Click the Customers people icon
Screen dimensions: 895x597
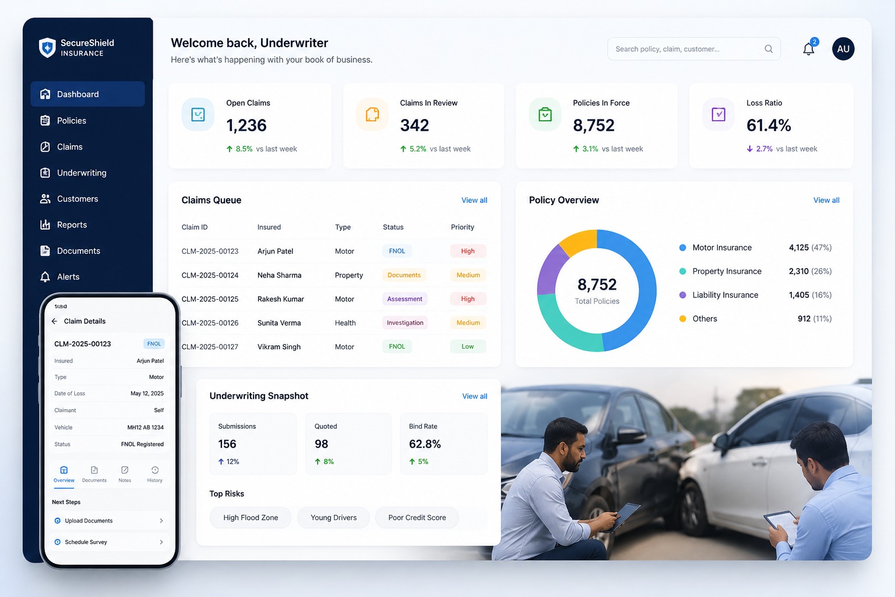45,199
